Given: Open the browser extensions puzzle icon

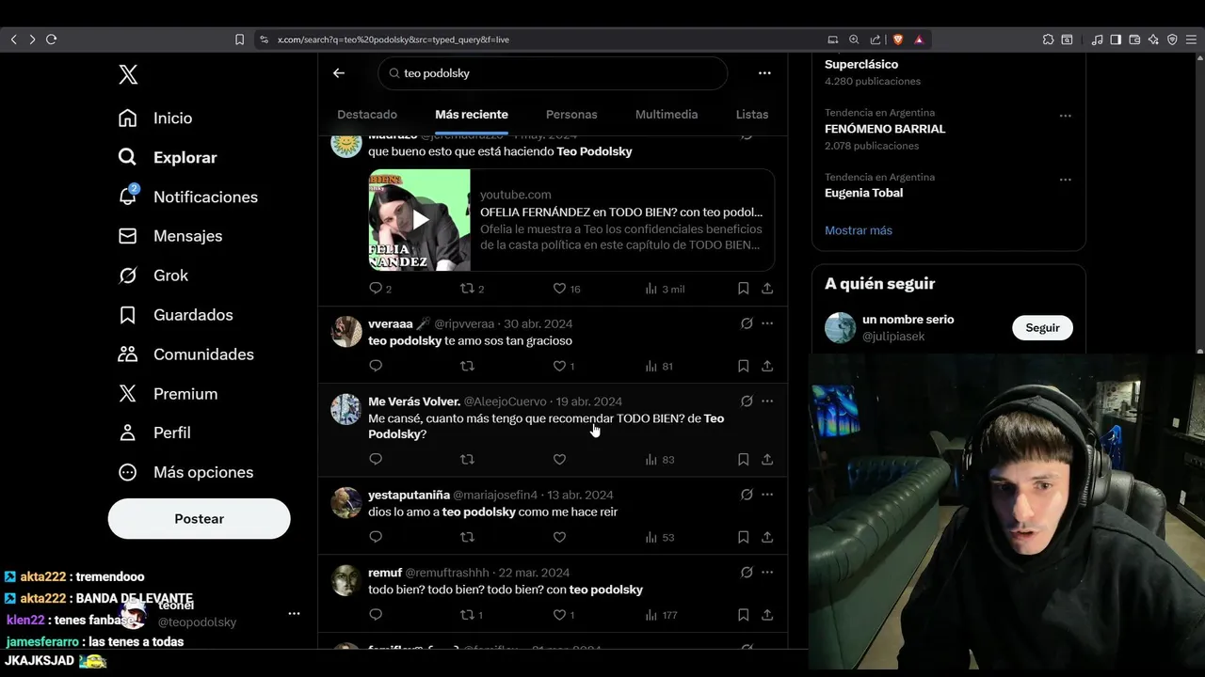Looking at the screenshot, I should [1048, 39].
